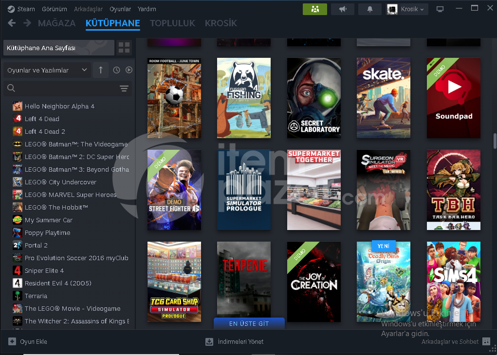Screen dimensions: 497x355
Task: Open SCP Secret Laboratory cover
Action: (x=314, y=98)
